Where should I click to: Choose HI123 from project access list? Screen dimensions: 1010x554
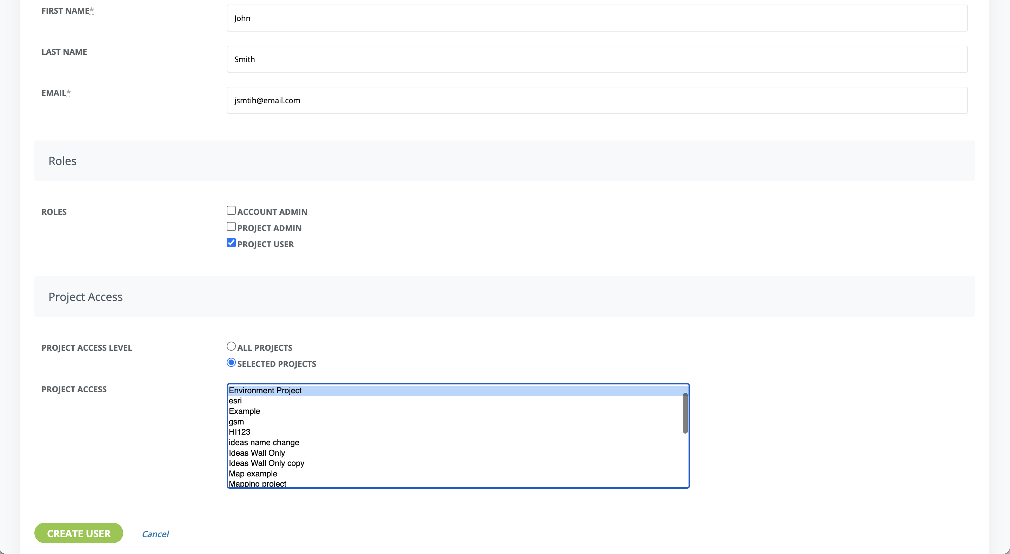(x=455, y=432)
